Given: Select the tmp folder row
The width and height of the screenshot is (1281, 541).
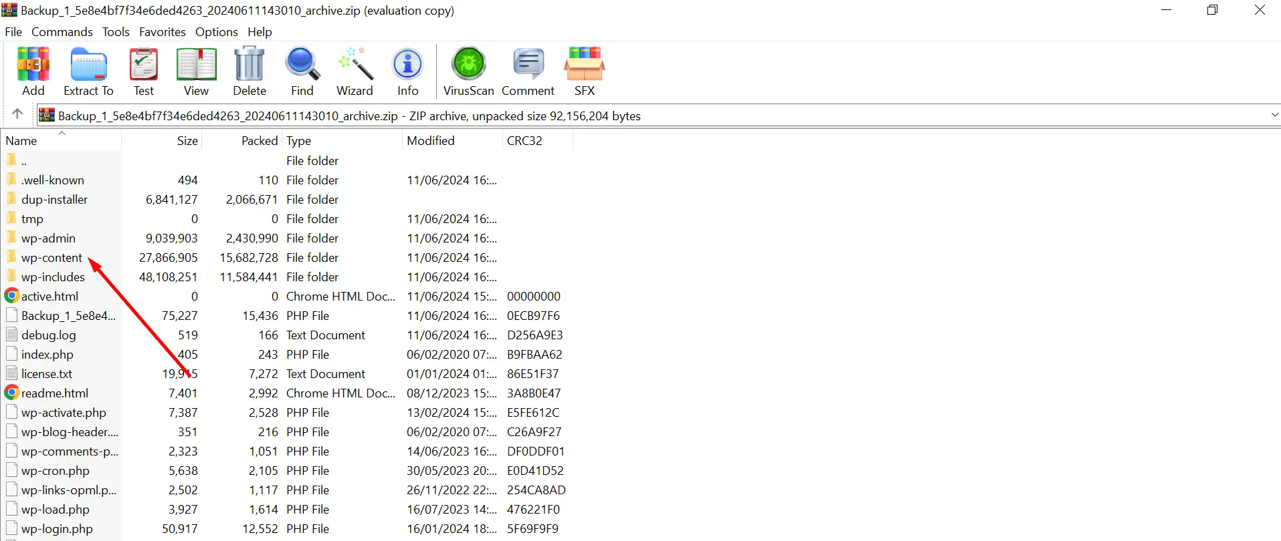Looking at the screenshot, I should (x=286, y=218).
